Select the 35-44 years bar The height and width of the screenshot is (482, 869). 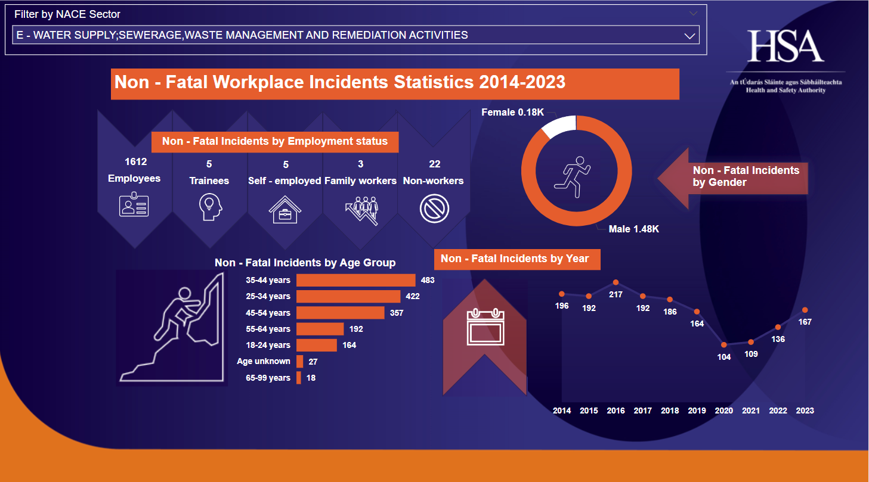click(355, 280)
